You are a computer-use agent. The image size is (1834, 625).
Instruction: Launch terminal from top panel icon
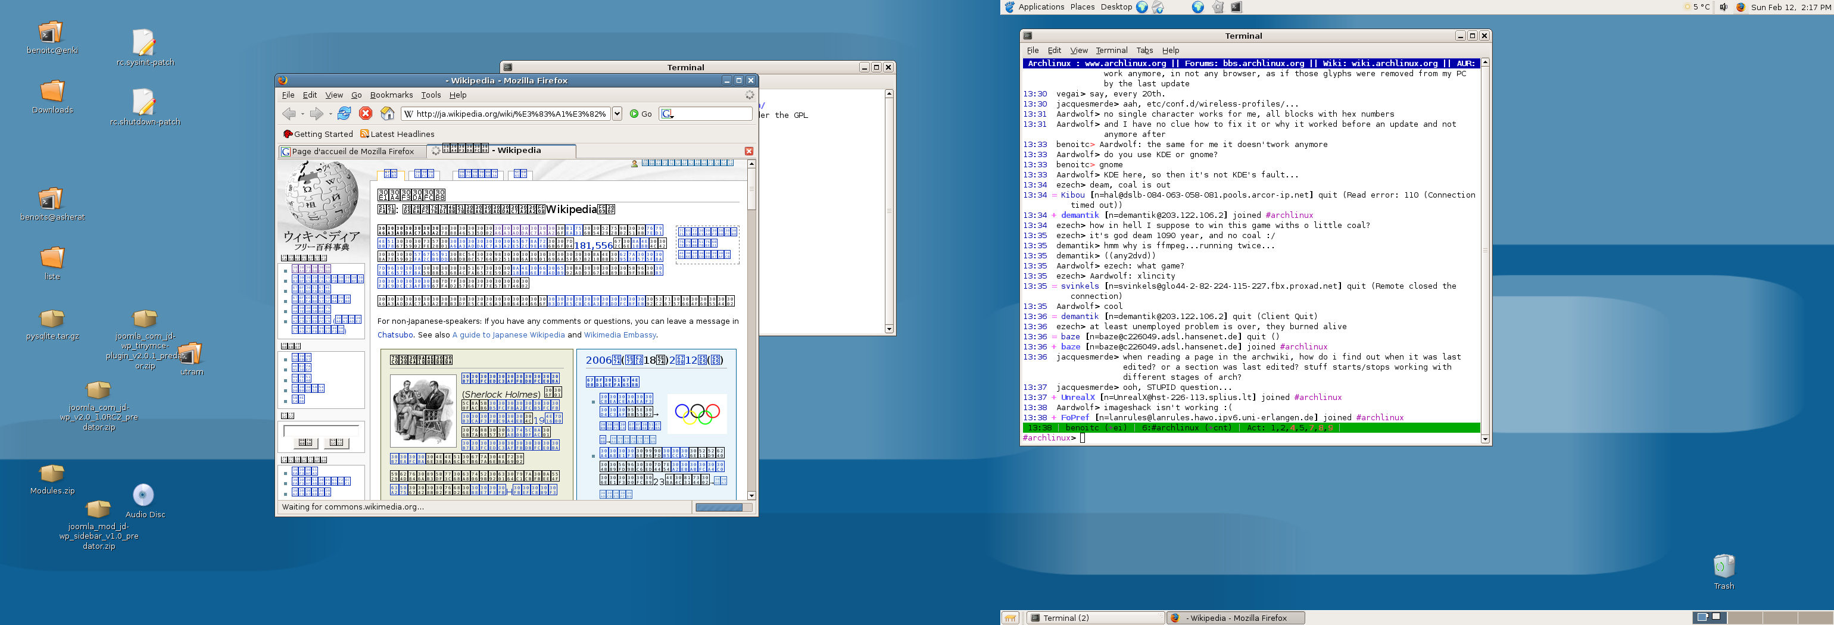1236,7
